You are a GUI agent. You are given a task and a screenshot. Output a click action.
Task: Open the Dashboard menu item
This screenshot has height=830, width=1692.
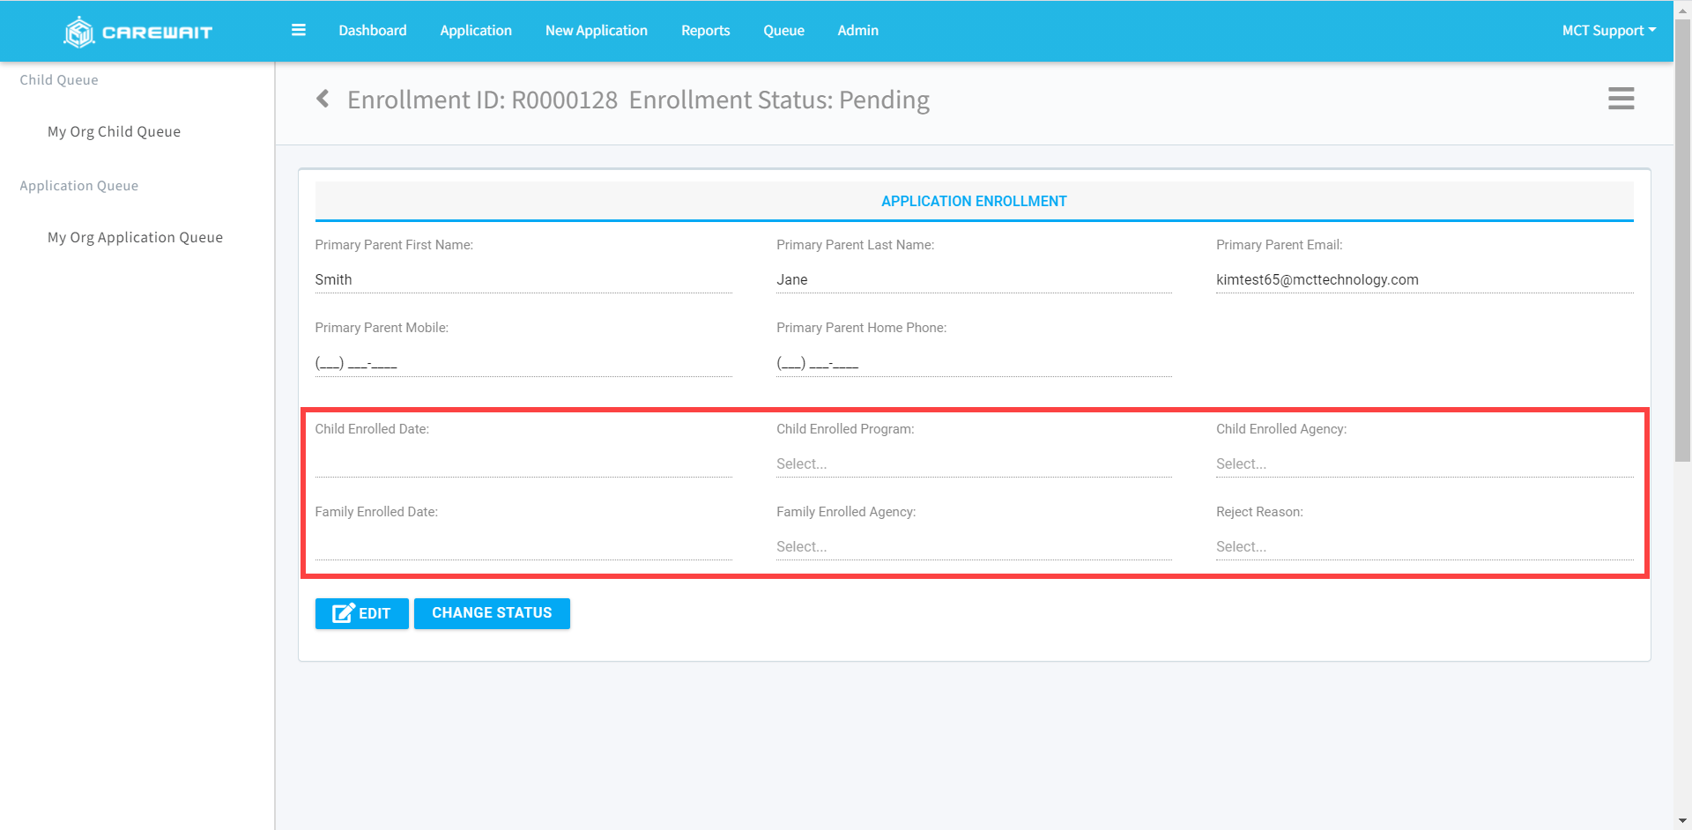[x=373, y=31]
